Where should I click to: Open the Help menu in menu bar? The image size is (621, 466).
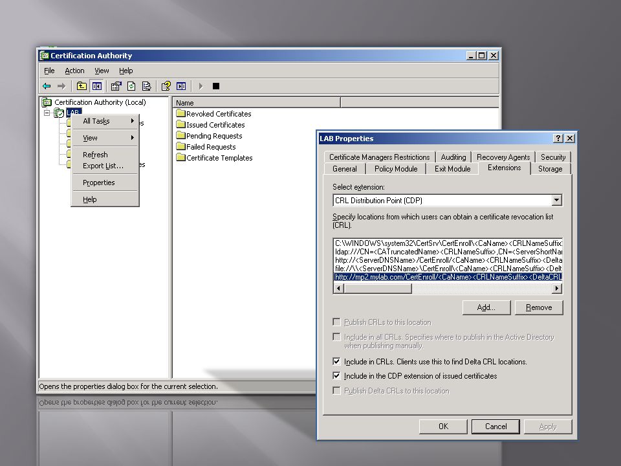[x=126, y=71]
